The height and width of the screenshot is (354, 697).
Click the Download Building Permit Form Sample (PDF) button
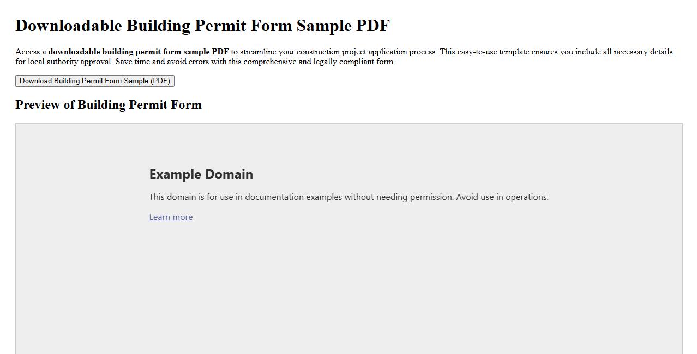pyautogui.click(x=94, y=81)
